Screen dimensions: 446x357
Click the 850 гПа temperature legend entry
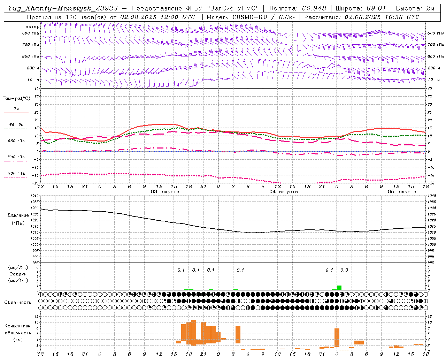click(16, 141)
